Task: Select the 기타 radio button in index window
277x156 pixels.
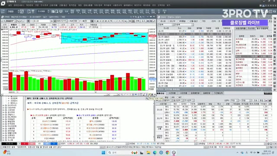Action: pos(201,21)
